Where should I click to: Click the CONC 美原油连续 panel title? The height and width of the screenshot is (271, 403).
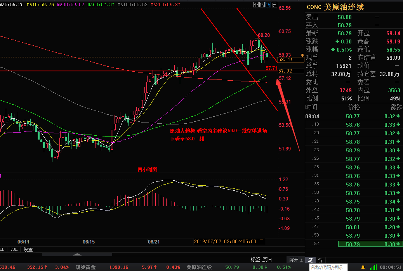coord(335,7)
